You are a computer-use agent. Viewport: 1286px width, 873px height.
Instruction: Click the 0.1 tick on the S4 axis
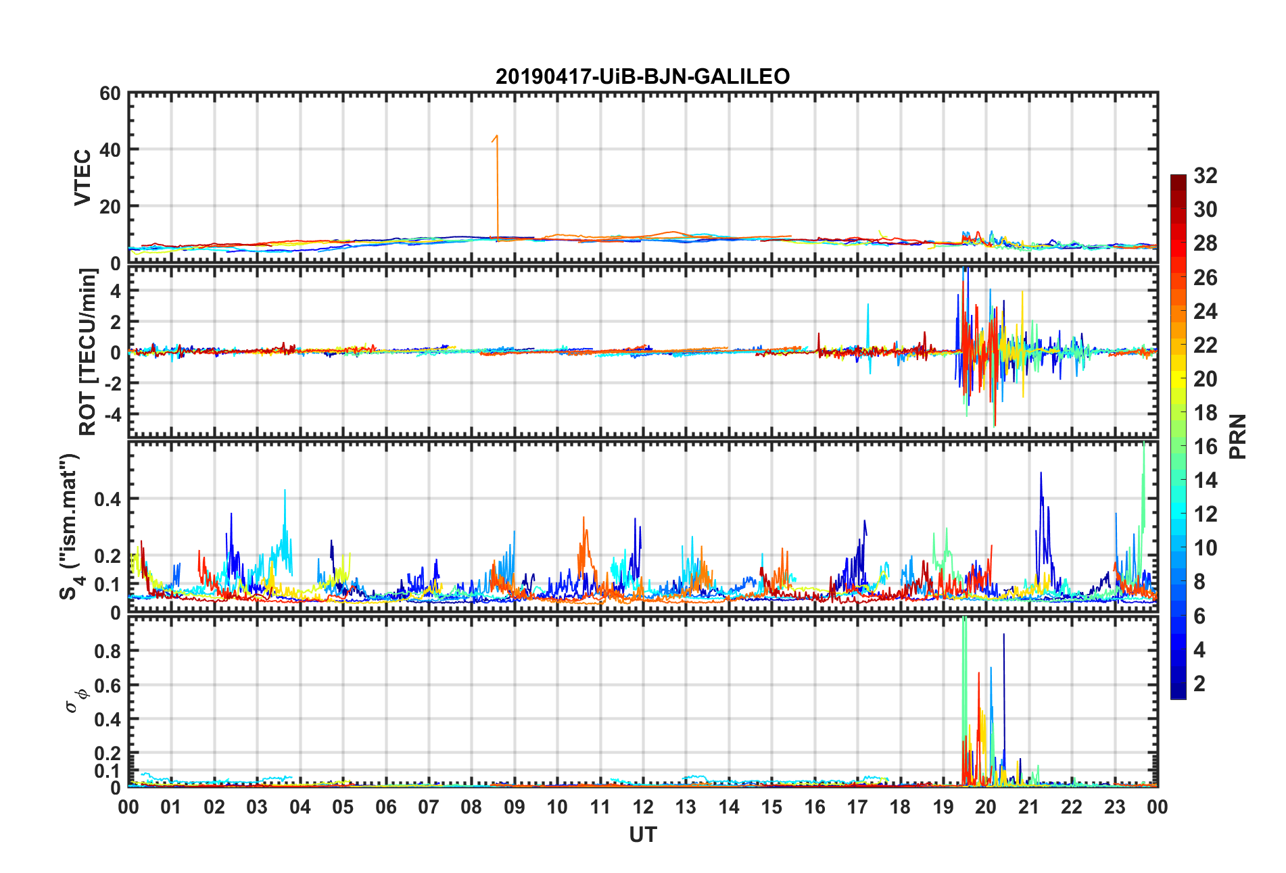[x=108, y=584]
